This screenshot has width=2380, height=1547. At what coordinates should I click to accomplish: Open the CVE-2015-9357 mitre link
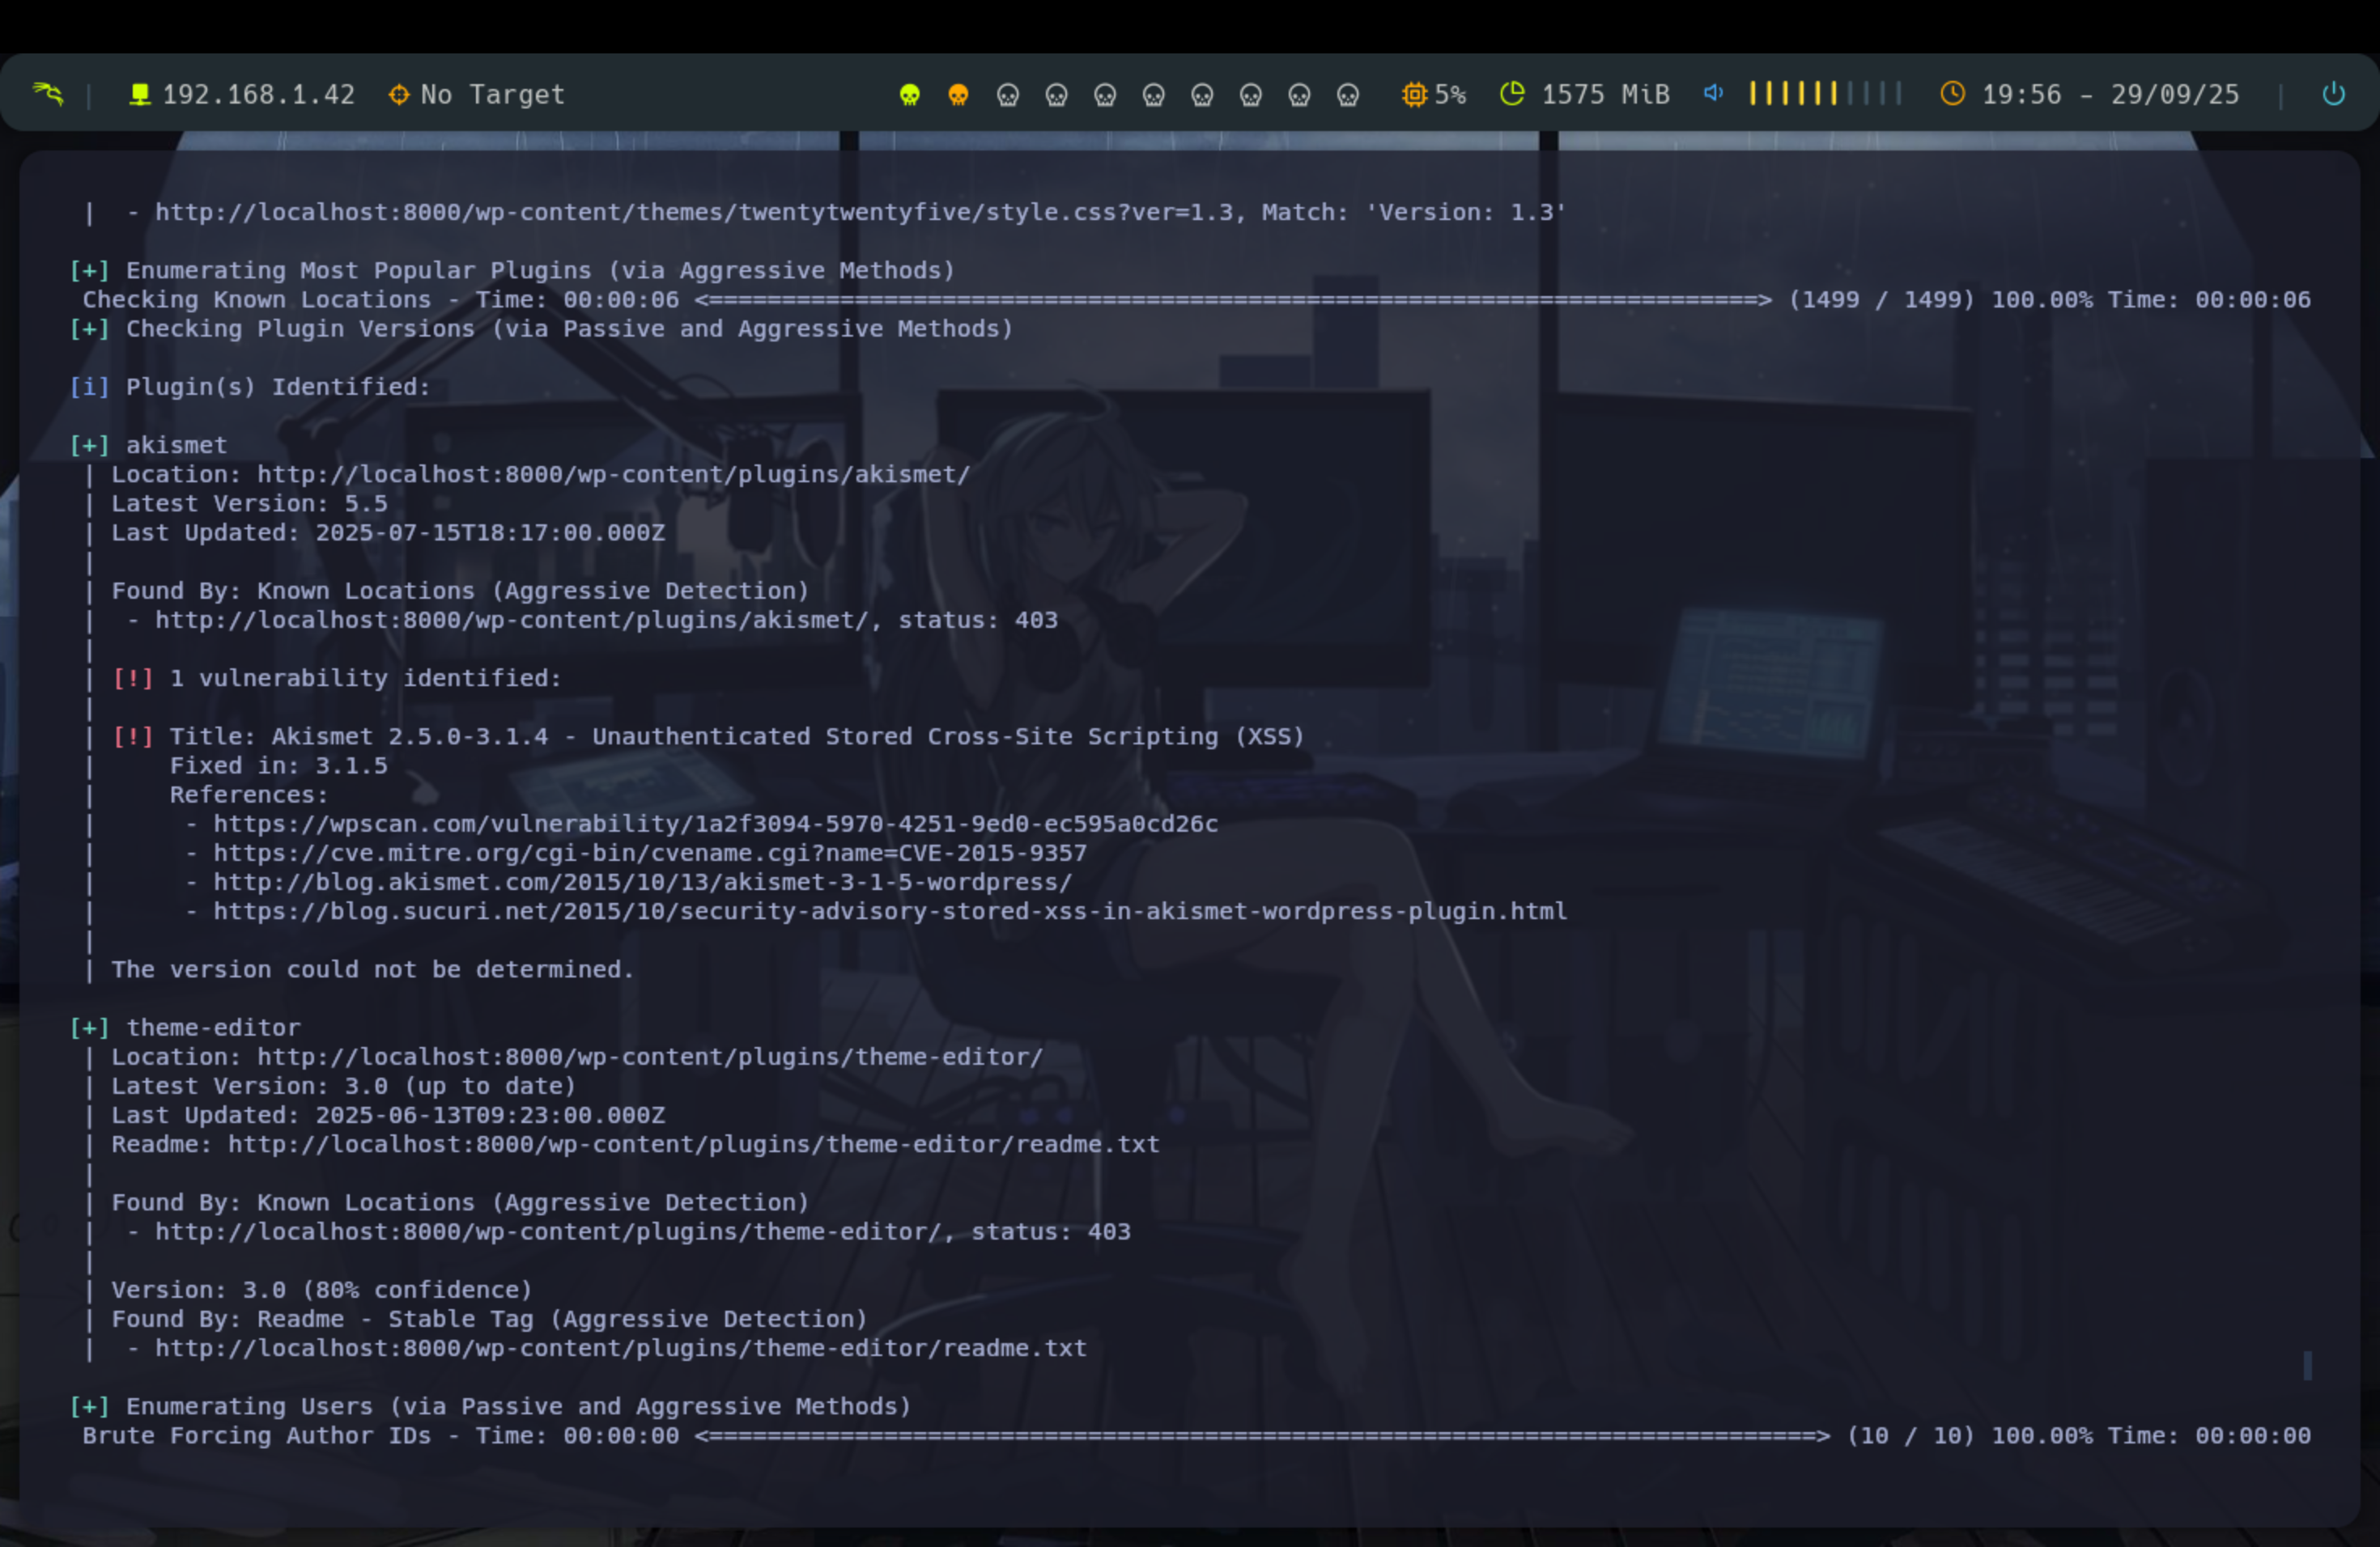click(x=649, y=853)
